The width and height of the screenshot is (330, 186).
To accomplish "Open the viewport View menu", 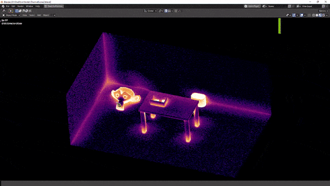I will (x=25, y=15).
